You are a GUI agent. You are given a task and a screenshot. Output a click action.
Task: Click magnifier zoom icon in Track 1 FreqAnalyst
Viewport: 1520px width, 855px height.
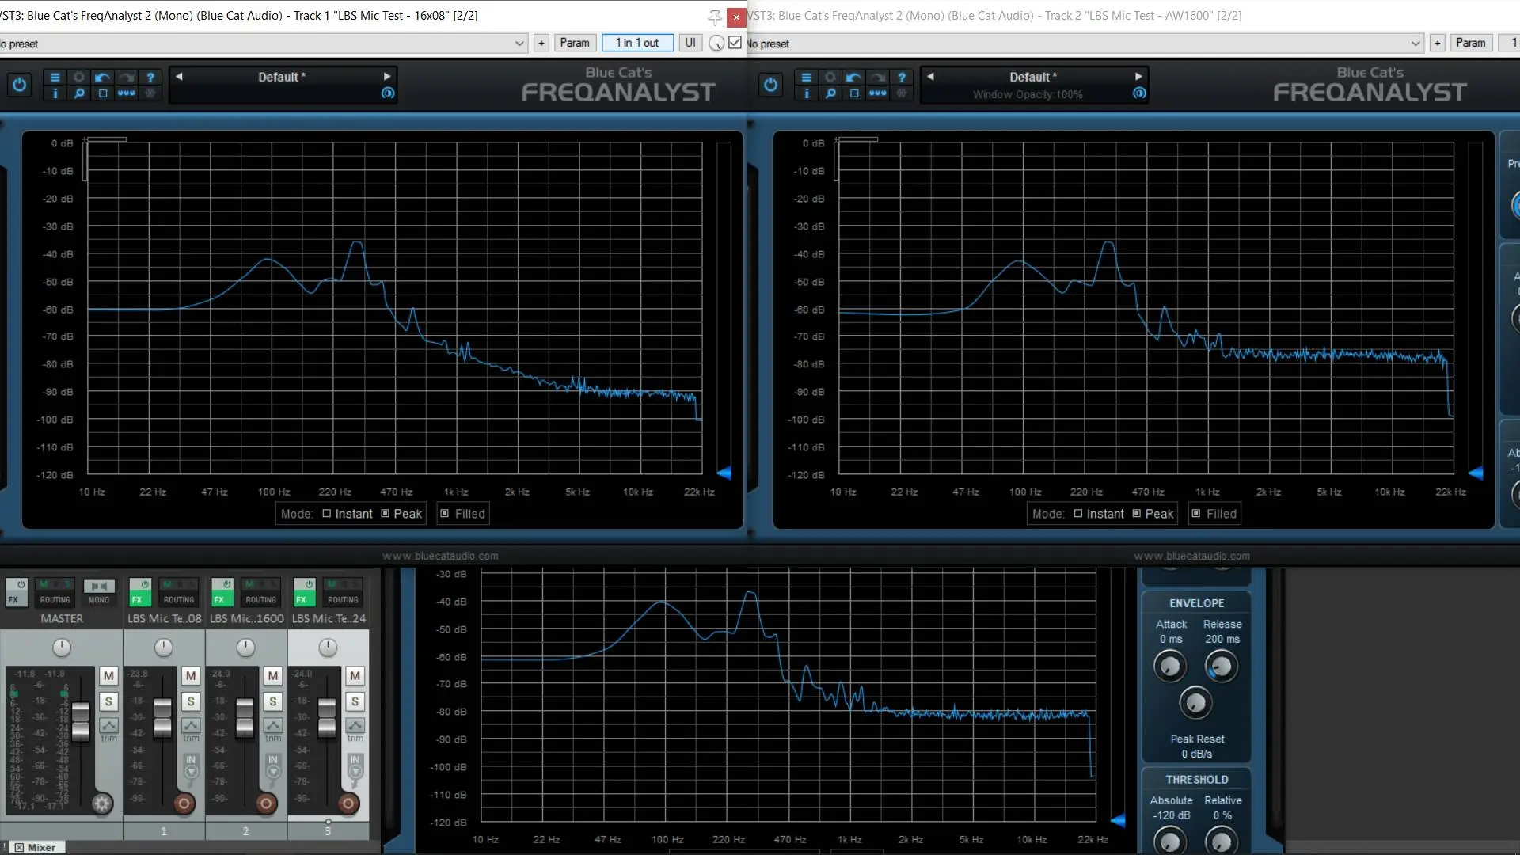point(78,93)
